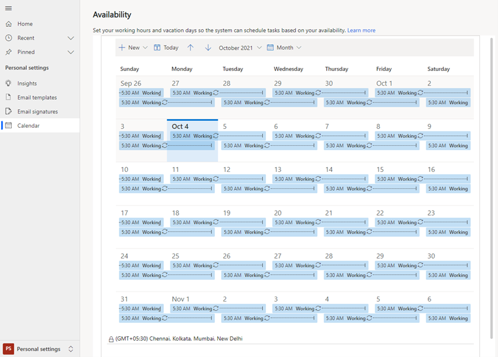Click the Home house icon
The image size is (498, 357).
coord(9,24)
